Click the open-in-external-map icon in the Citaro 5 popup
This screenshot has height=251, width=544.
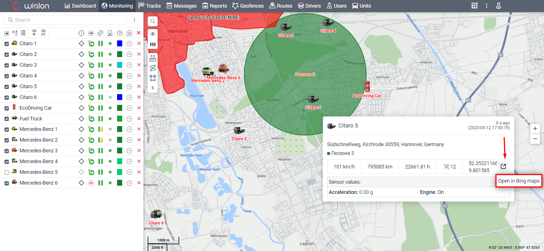tap(503, 166)
